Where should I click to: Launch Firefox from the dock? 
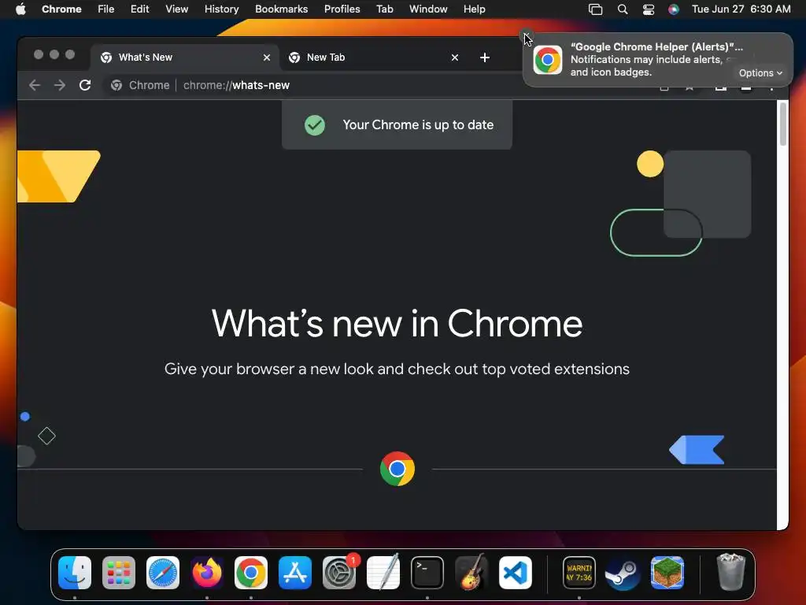[x=207, y=573]
